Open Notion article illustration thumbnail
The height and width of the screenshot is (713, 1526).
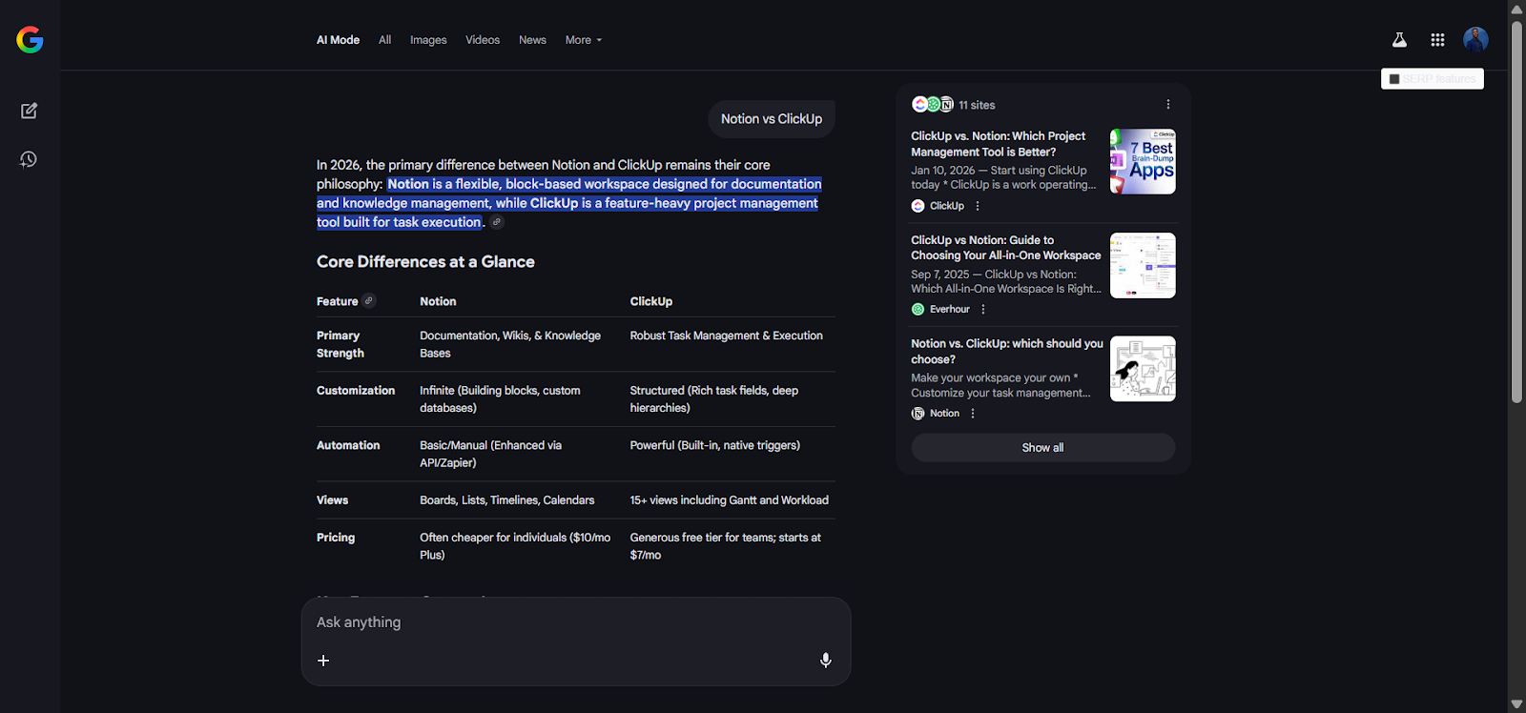pos(1143,369)
